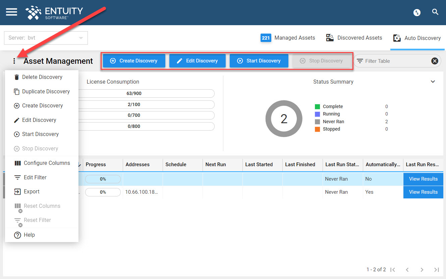Image resolution: width=446 pixels, height=279 pixels.
Task: Click the Yes cell in Automatically column
Action: click(x=383, y=192)
